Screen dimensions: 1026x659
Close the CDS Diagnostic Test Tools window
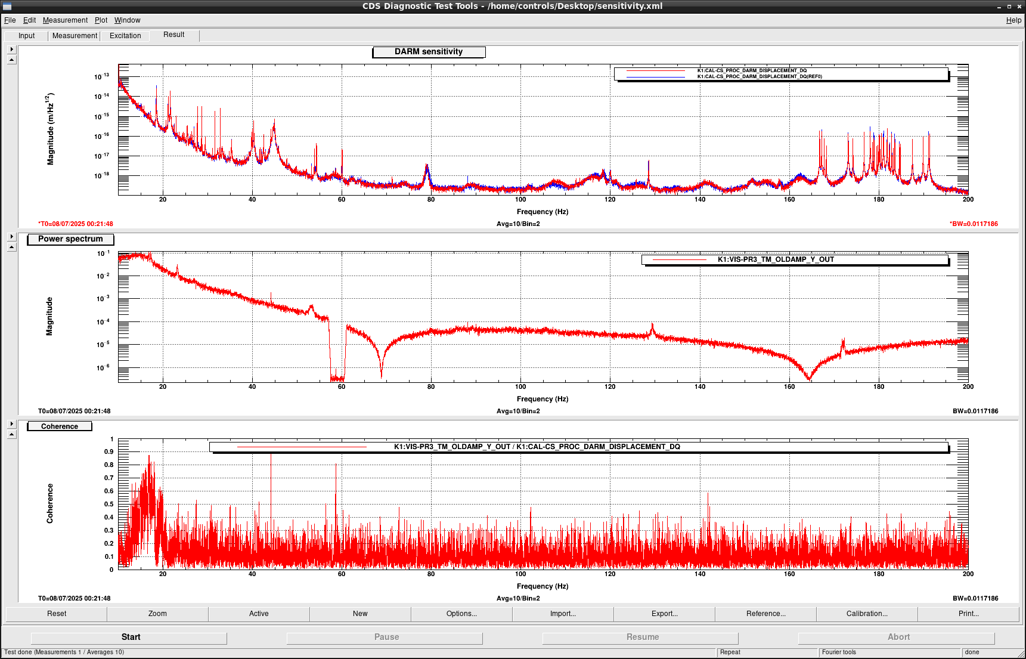pyautogui.click(x=1018, y=7)
